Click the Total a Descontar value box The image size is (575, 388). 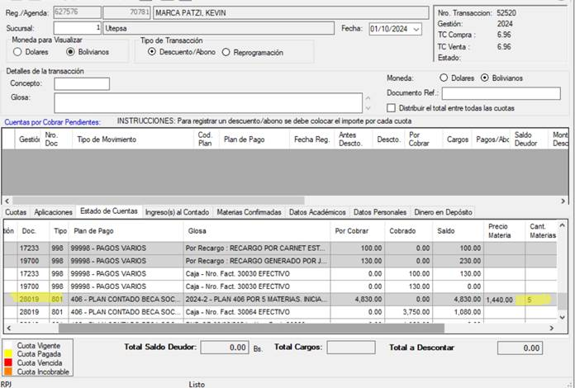tap(520, 348)
